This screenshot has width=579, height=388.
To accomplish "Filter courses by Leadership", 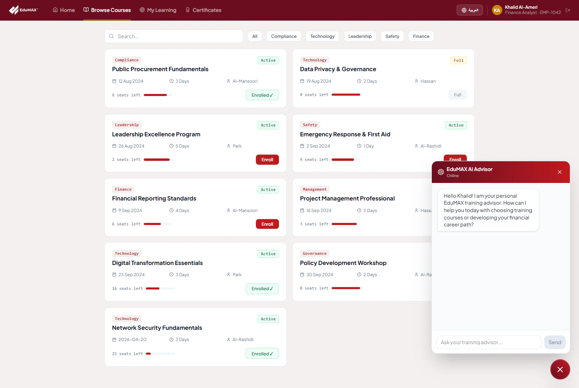I will coord(360,36).
